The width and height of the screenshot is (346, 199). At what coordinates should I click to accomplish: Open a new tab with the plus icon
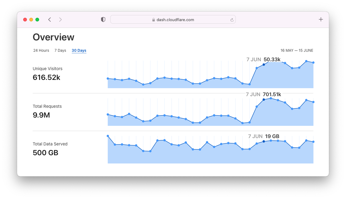click(x=321, y=20)
